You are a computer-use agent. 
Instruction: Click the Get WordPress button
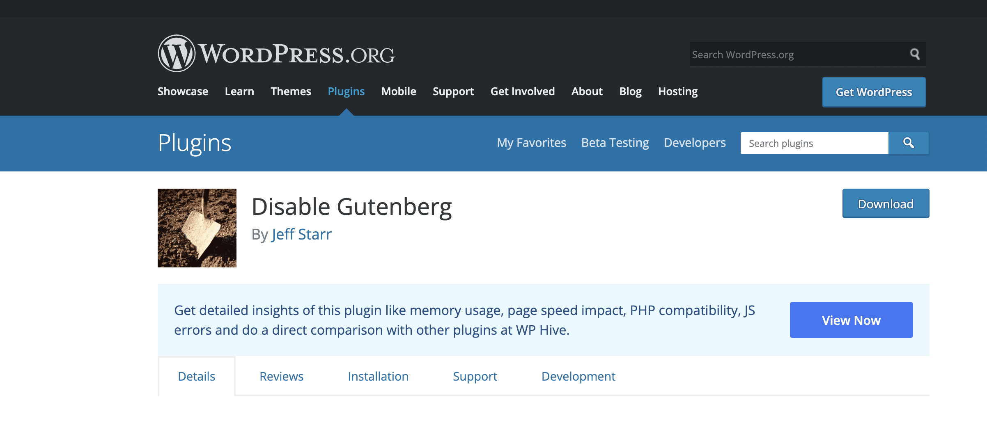pyautogui.click(x=874, y=92)
